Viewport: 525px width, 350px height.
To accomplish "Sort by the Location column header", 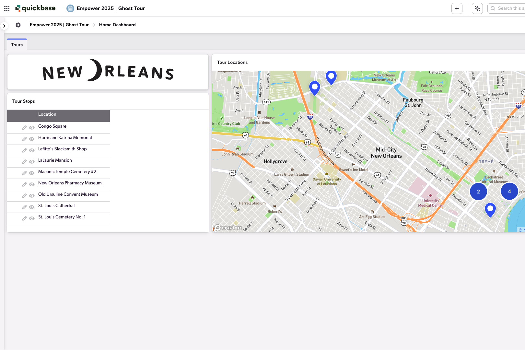I will [x=47, y=114].
